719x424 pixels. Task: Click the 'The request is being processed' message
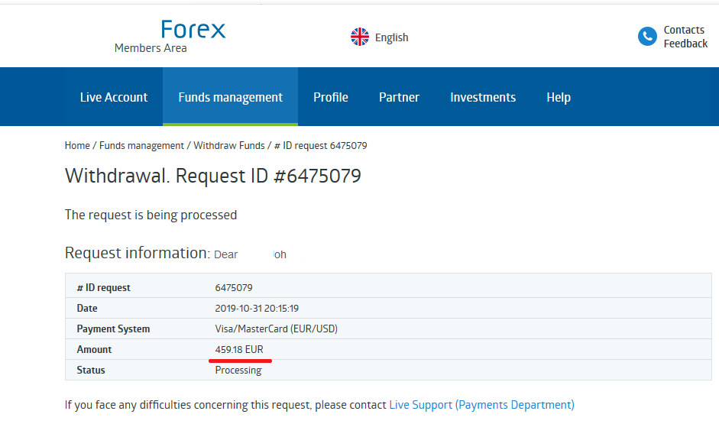tap(151, 215)
